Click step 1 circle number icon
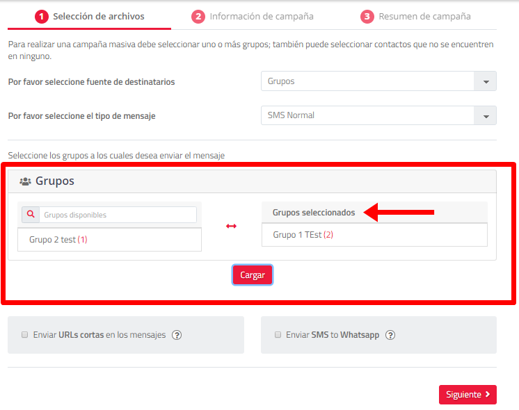Image resolution: width=519 pixels, height=410 pixels. click(x=42, y=17)
